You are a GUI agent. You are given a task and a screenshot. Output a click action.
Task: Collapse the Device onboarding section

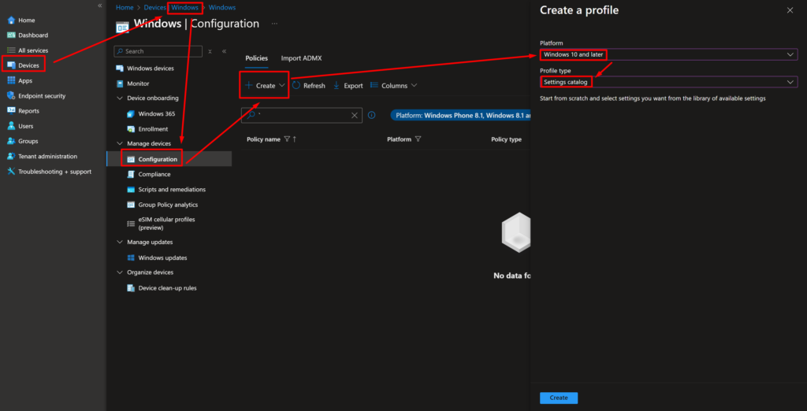point(120,98)
